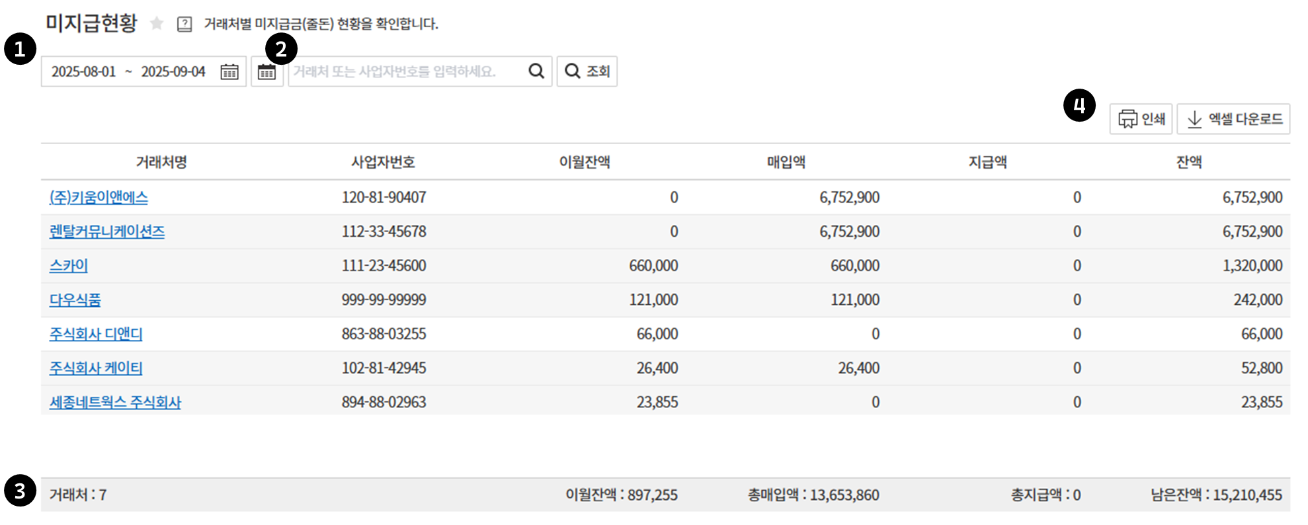
Task: Click the favorite star next to 미지급현황
Action: coord(157,24)
